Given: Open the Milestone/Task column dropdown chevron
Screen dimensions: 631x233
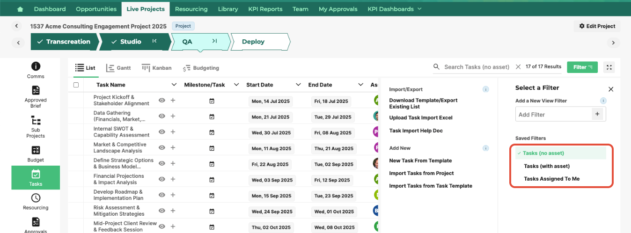Looking at the screenshot, I should pyautogui.click(x=236, y=85).
